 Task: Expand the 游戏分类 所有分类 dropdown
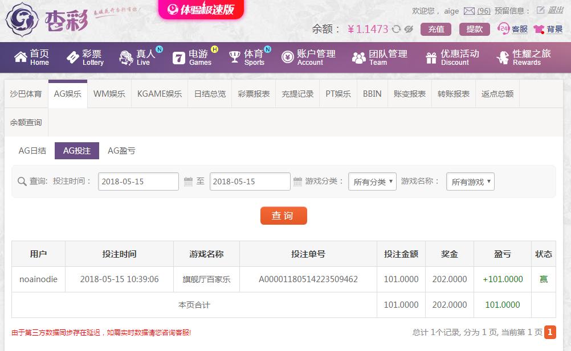click(372, 181)
